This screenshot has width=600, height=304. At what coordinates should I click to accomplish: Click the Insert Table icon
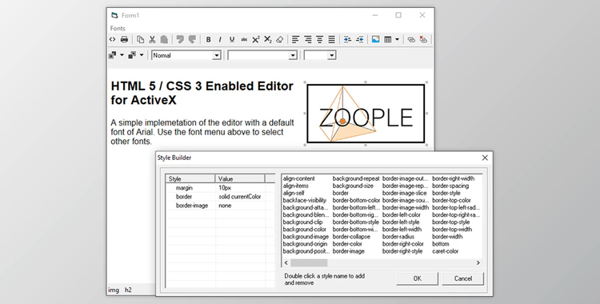pos(388,39)
